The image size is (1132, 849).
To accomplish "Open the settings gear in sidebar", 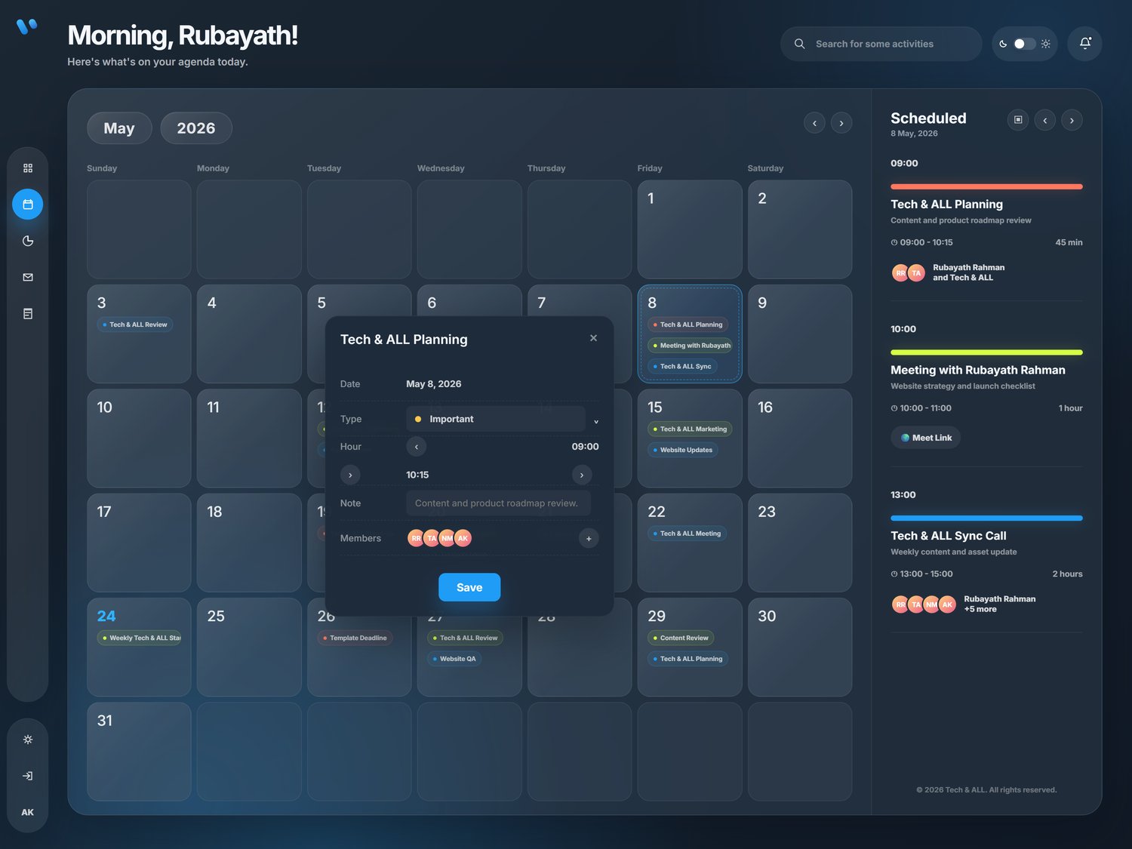I will [28, 740].
